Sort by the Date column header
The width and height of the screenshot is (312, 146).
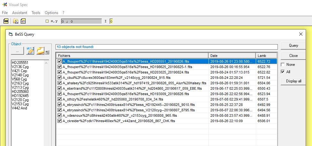232,56
